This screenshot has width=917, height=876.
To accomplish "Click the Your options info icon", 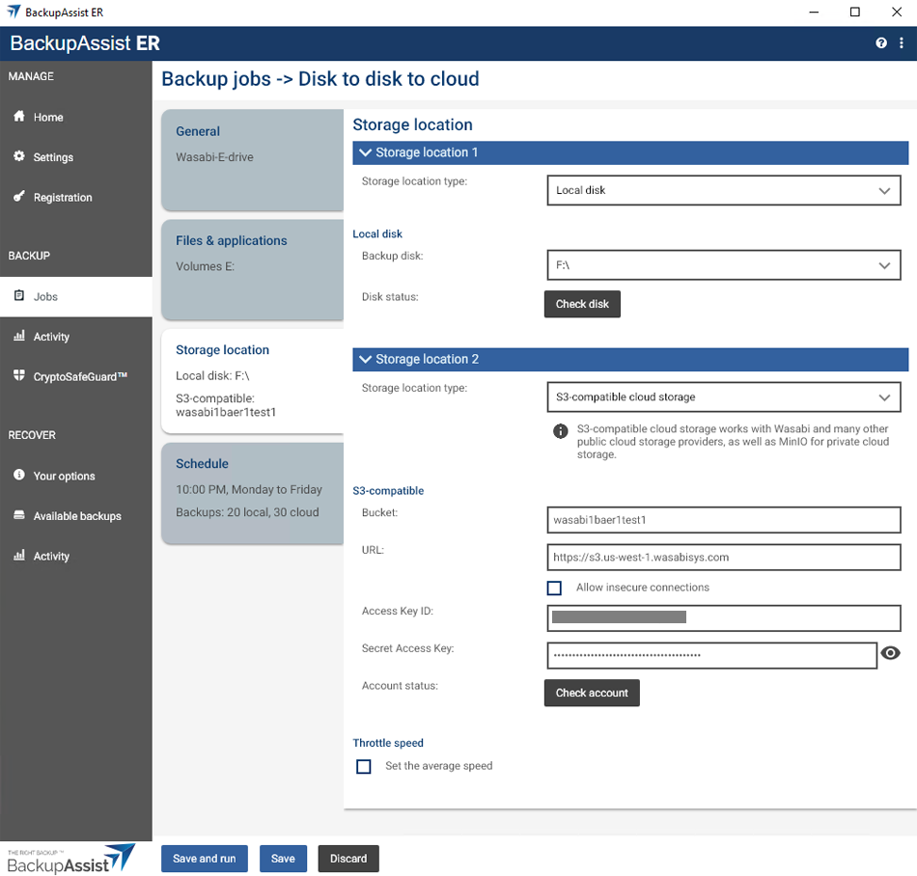I will pos(19,475).
